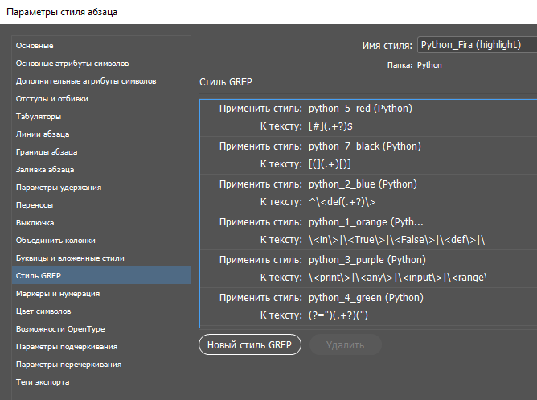Show Буквицы и вложенные стили options
The height and width of the screenshot is (400, 537).
tap(70, 258)
